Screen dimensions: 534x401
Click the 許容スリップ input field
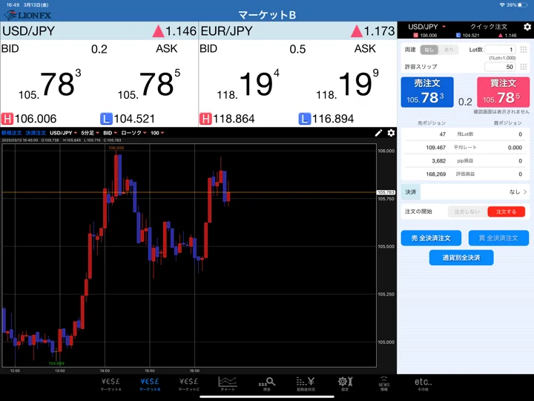point(500,67)
